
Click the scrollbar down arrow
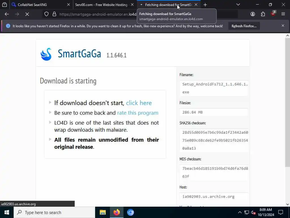tap(287, 204)
